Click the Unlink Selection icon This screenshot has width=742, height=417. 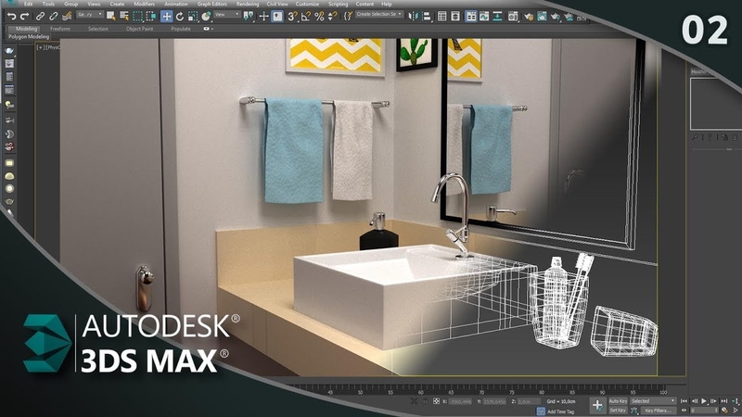pyautogui.click(x=54, y=17)
